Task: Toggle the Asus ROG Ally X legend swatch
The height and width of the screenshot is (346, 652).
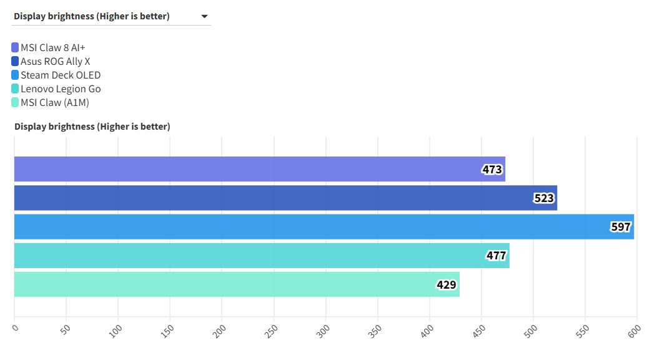Action: tap(15, 61)
